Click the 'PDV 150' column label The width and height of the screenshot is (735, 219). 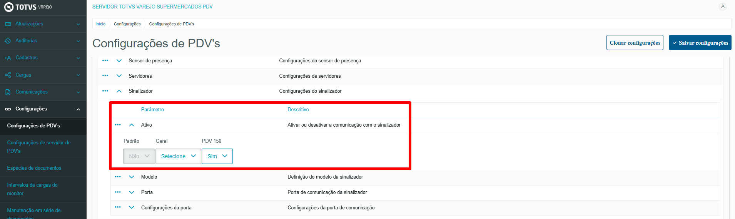(x=212, y=141)
